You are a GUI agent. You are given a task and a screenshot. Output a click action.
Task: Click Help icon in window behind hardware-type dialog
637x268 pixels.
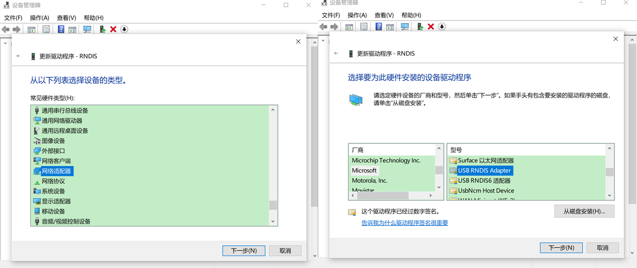pos(61,29)
